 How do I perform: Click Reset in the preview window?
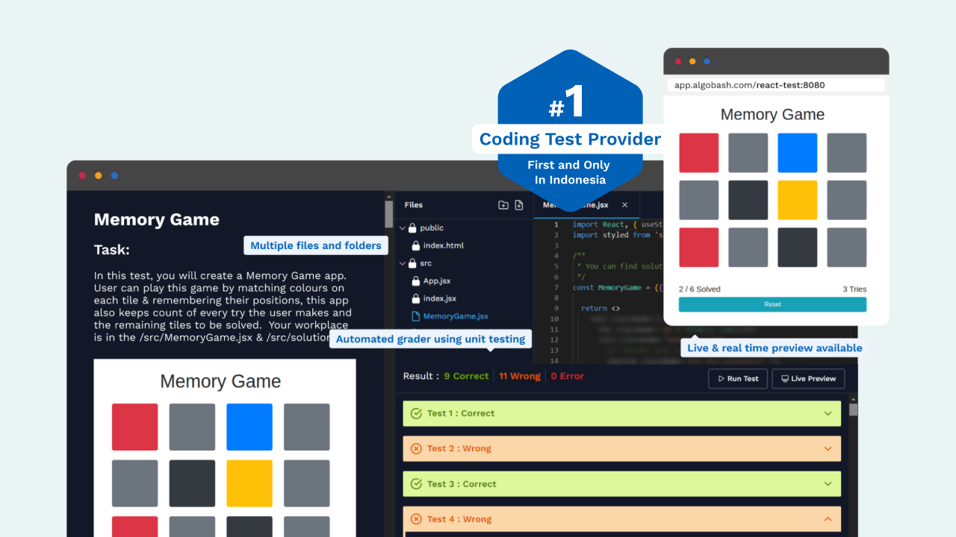pos(772,304)
